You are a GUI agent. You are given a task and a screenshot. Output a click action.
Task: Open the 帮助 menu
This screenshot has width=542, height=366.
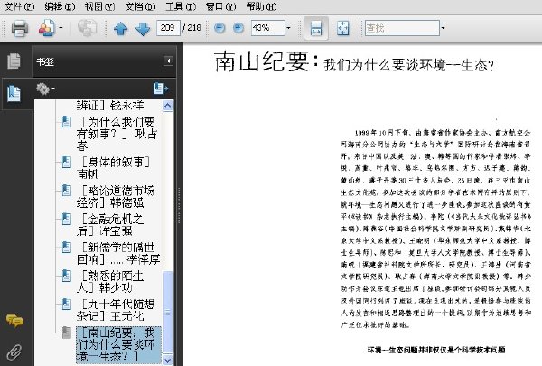point(261,6)
